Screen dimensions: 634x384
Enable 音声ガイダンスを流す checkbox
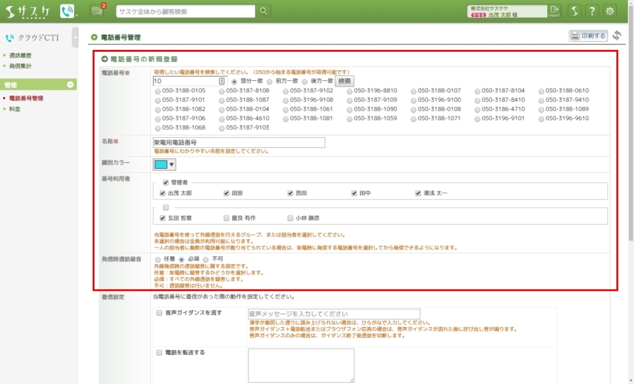(159, 313)
